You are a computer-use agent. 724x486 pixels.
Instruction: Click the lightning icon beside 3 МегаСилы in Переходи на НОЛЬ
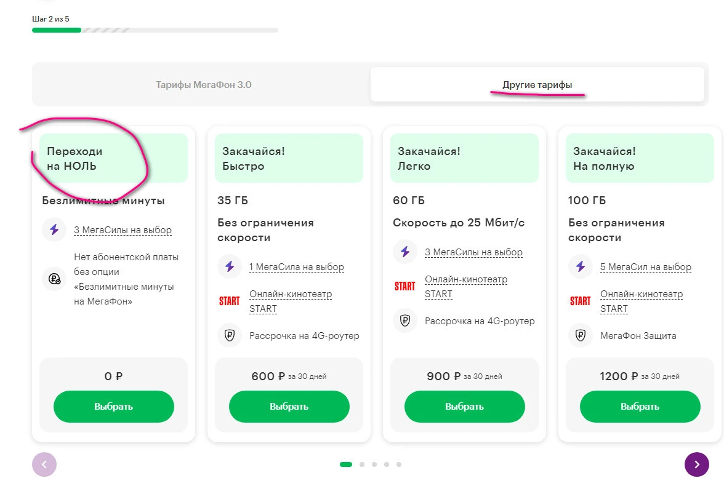point(54,229)
